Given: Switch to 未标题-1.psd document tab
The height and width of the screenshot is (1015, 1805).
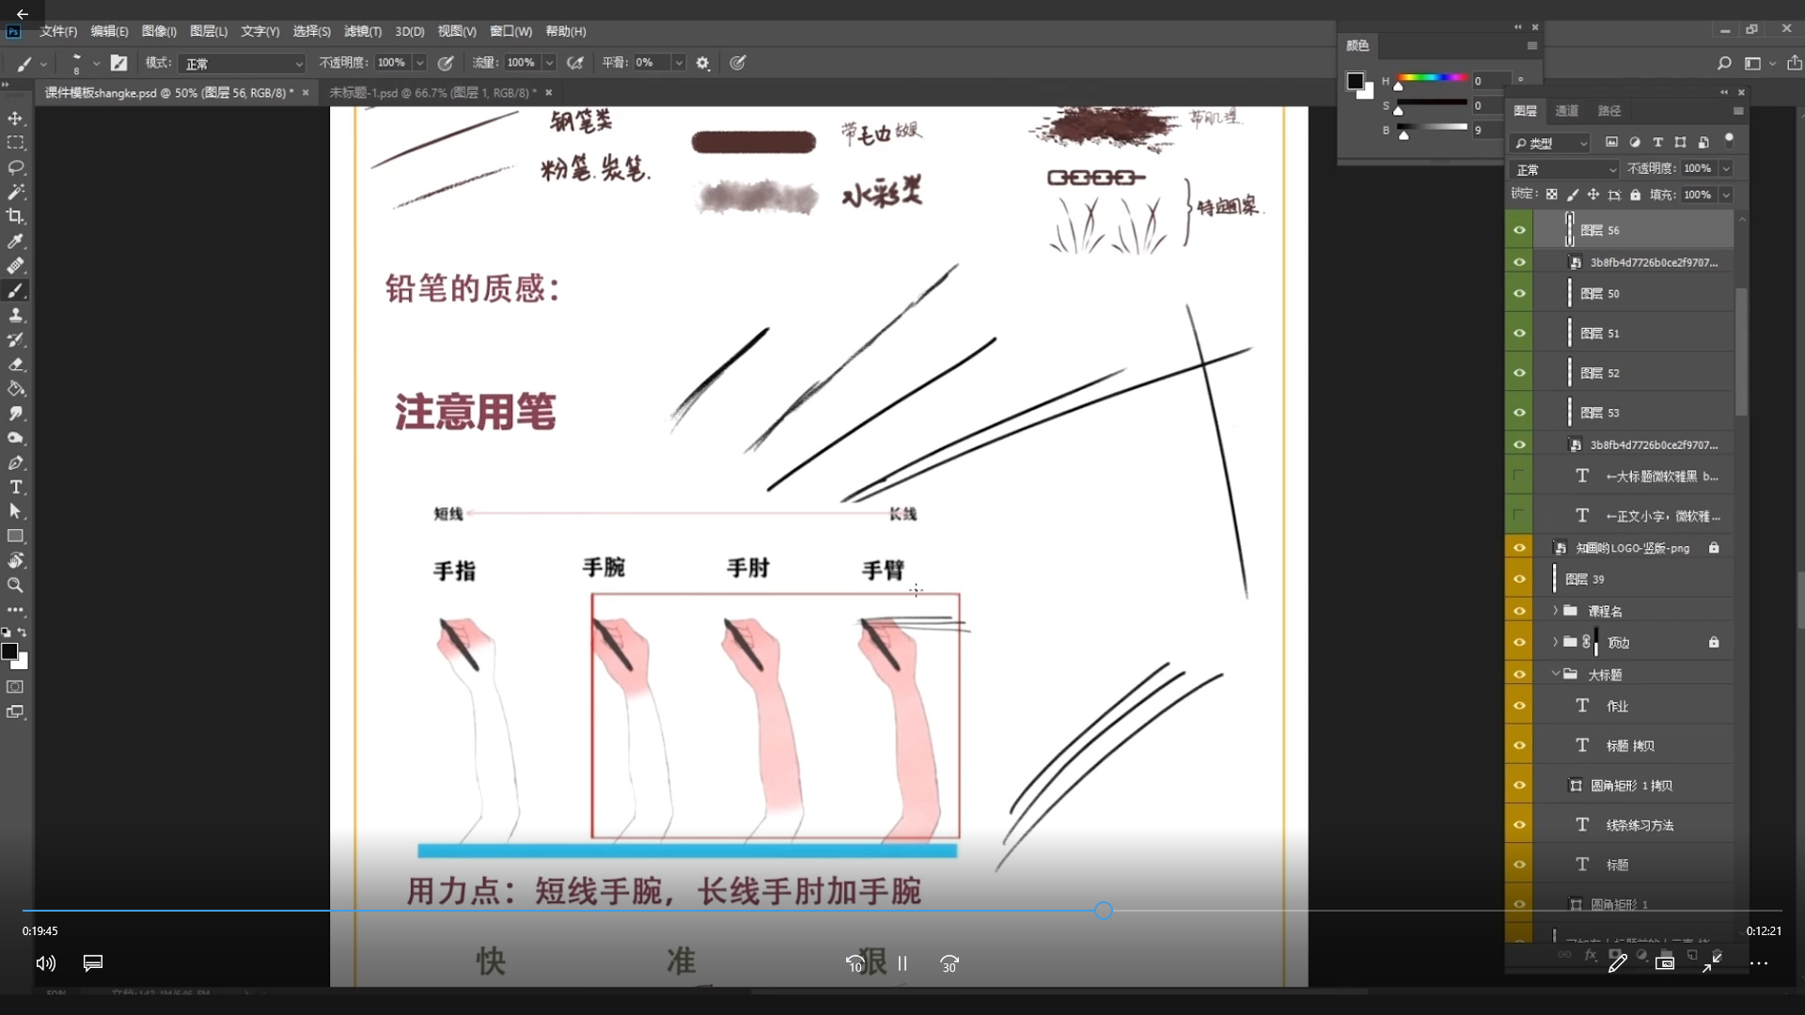Looking at the screenshot, I should [432, 92].
